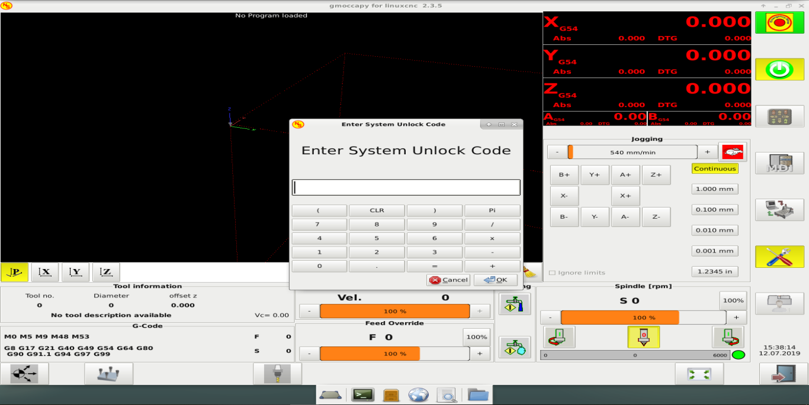Click the red emergency stop icon
Screen dimensions: 809x405
[779, 23]
